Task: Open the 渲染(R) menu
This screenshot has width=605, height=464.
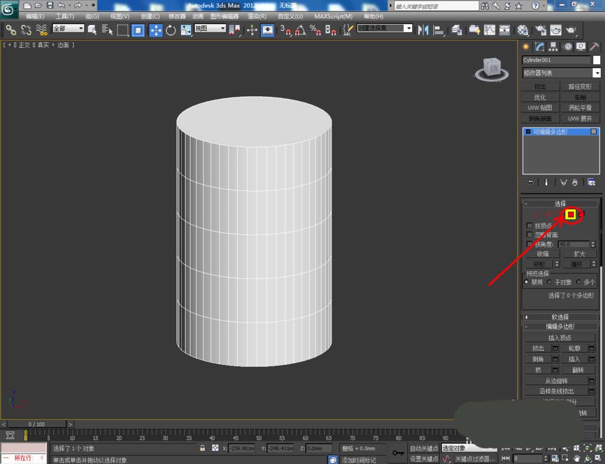Action: point(257,16)
